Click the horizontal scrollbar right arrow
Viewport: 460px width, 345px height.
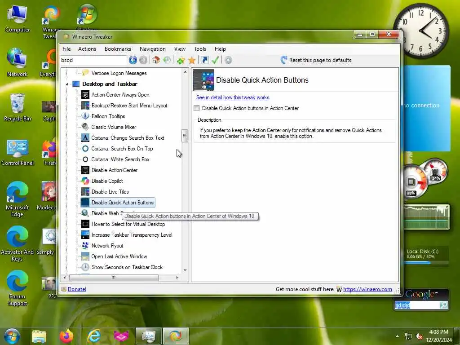click(x=177, y=278)
